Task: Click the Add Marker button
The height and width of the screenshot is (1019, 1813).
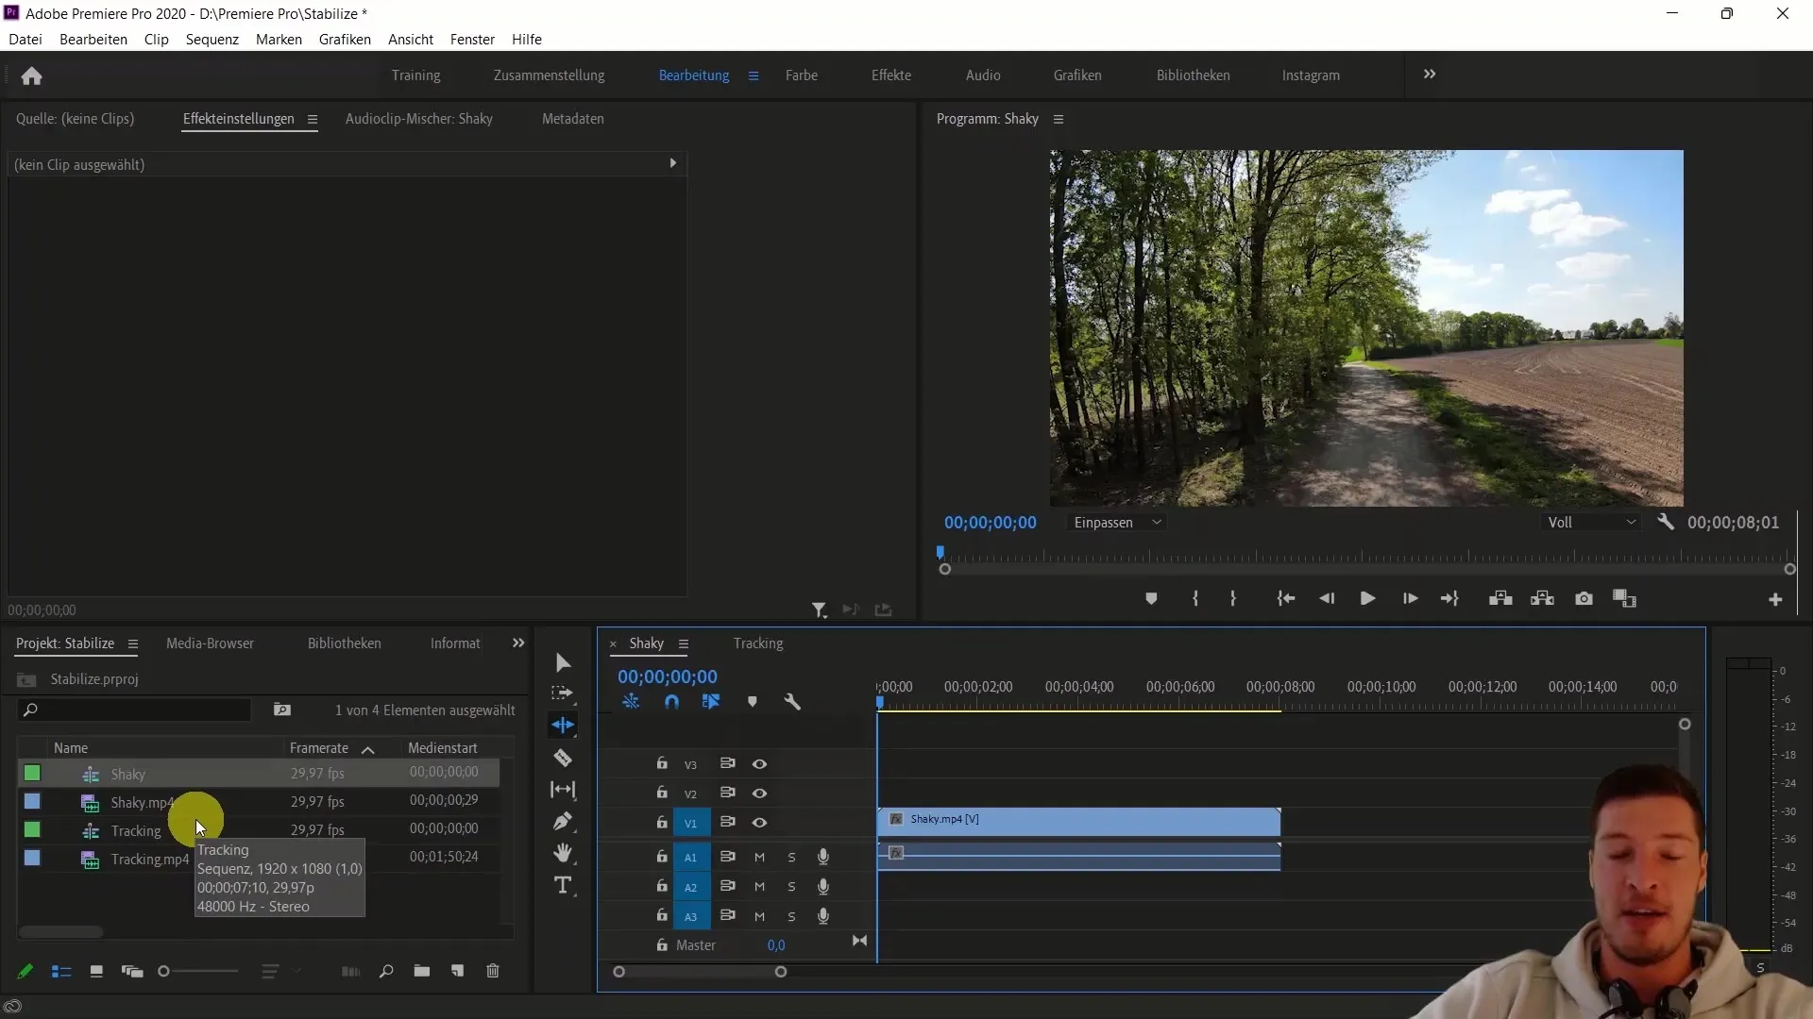Action: tap(752, 702)
